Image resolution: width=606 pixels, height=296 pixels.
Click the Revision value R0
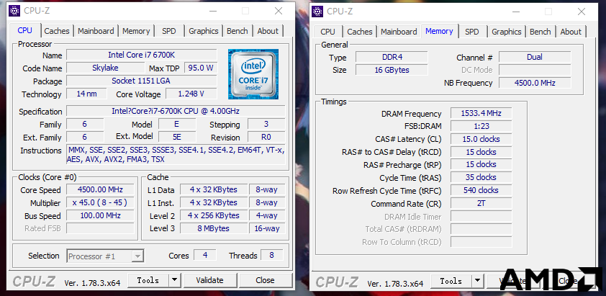tap(266, 137)
